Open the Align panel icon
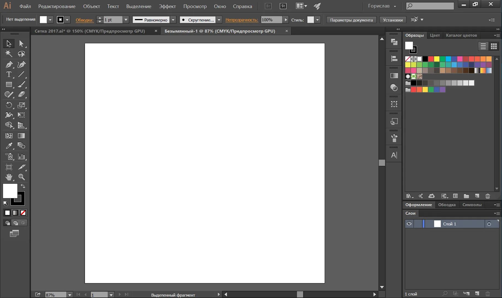The width and height of the screenshot is (502, 298). click(394, 58)
